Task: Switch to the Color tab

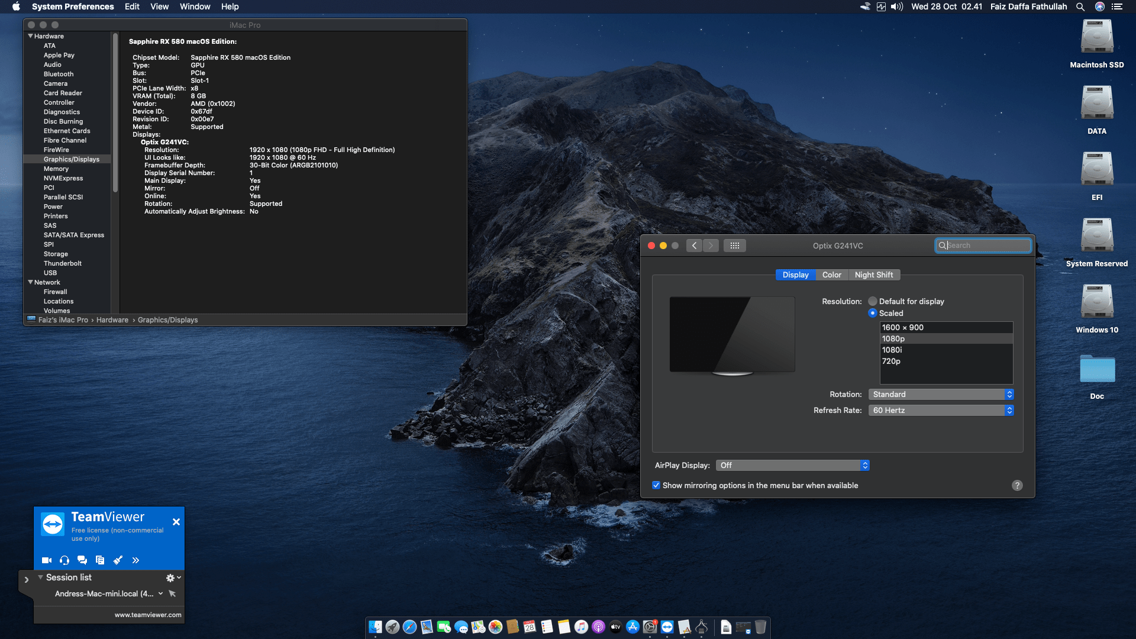Action: click(x=831, y=275)
